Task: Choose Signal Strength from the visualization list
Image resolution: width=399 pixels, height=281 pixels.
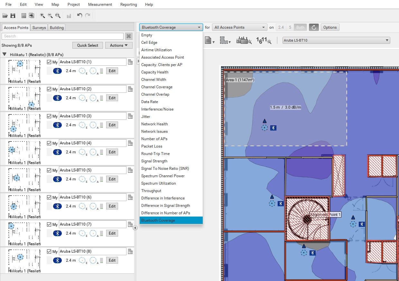Action: (x=171, y=161)
